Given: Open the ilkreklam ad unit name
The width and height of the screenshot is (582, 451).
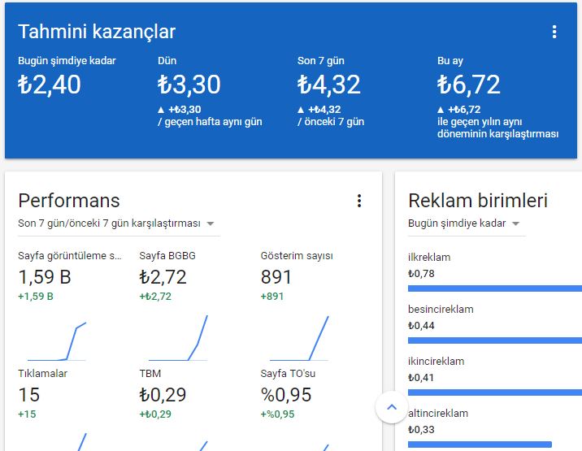Looking at the screenshot, I should (x=429, y=258).
